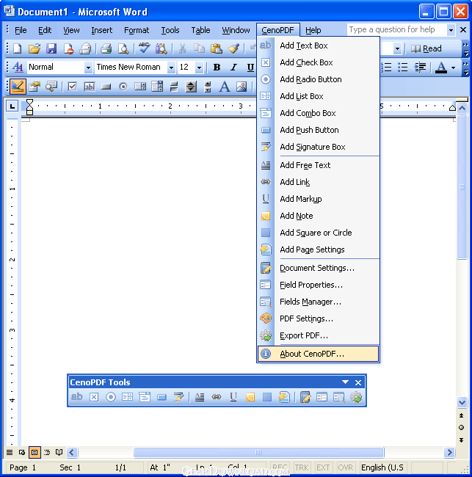Open the Format menu

[137, 30]
